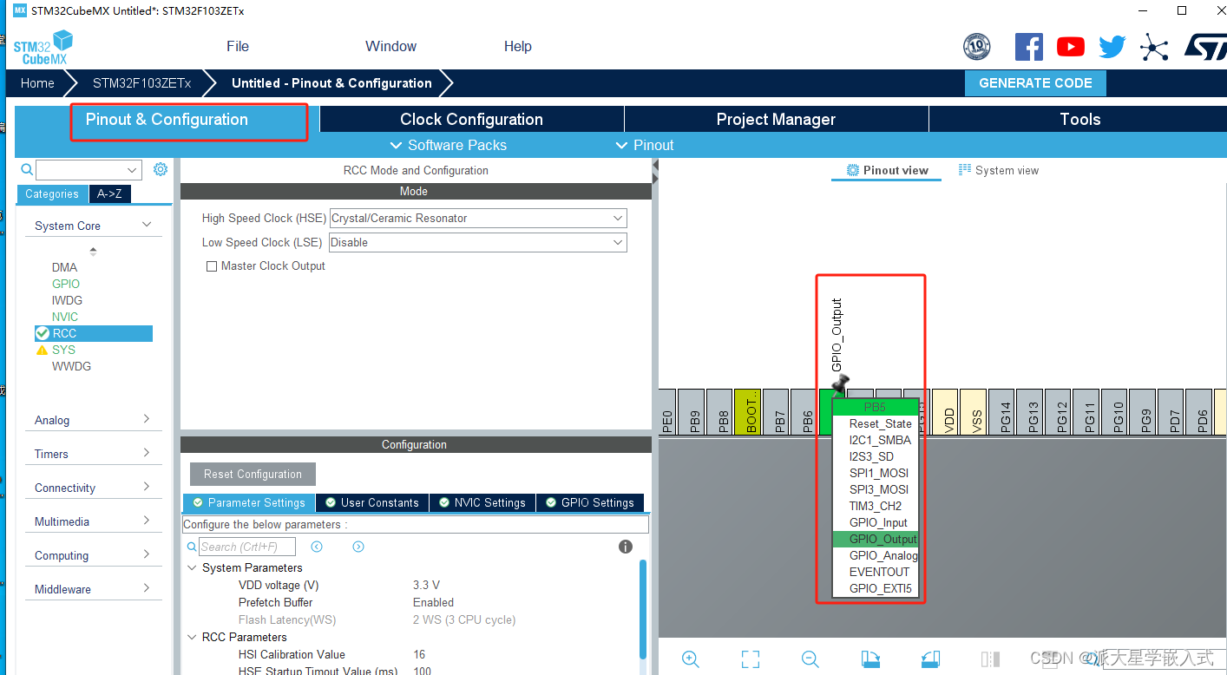
Task: Collapse the System Core category
Action: (x=147, y=225)
